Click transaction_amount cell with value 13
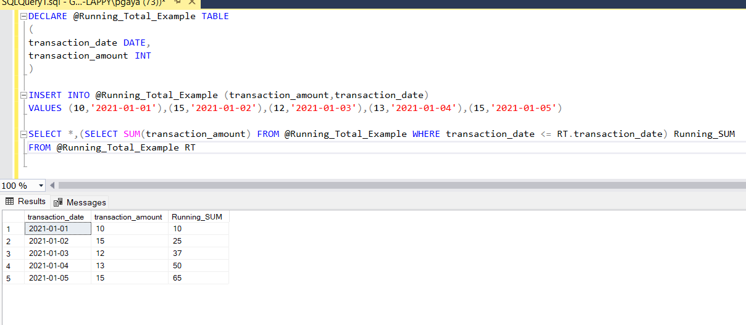This screenshot has height=325, width=746. (x=130, y=266)
